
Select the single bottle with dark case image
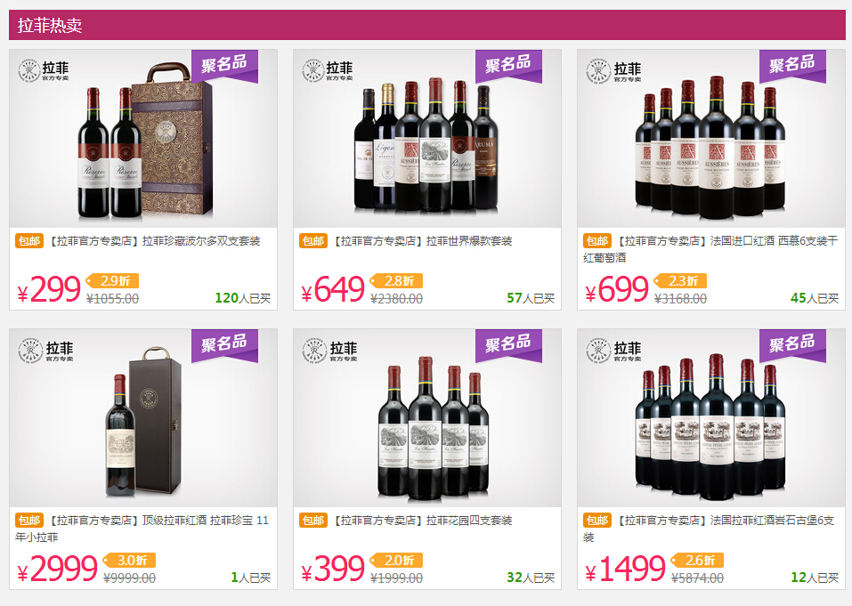pos(143,417)
